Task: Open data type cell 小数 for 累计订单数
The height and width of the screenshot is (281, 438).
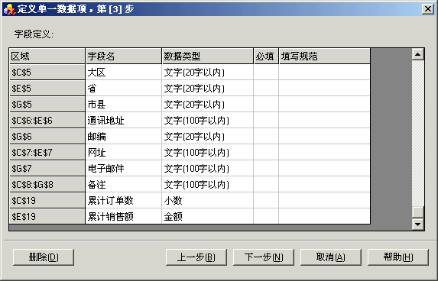Action: [208, 200]
